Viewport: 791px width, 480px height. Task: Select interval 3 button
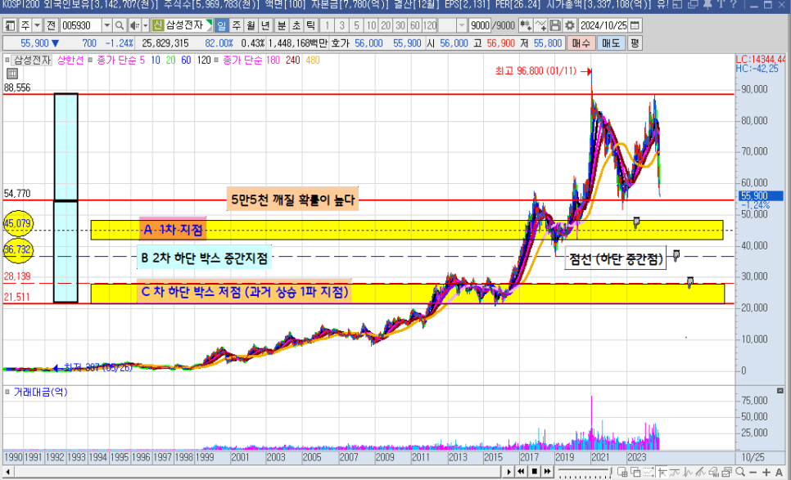pyautogui.click(x=341, y=25)
